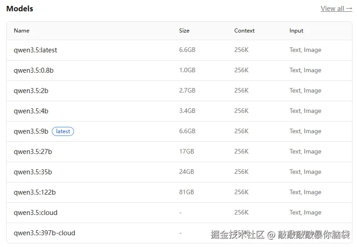
Task: Select the qwen3.5:2b model link
Action: (31, 91)
